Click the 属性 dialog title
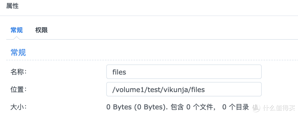 coord(12,6)
